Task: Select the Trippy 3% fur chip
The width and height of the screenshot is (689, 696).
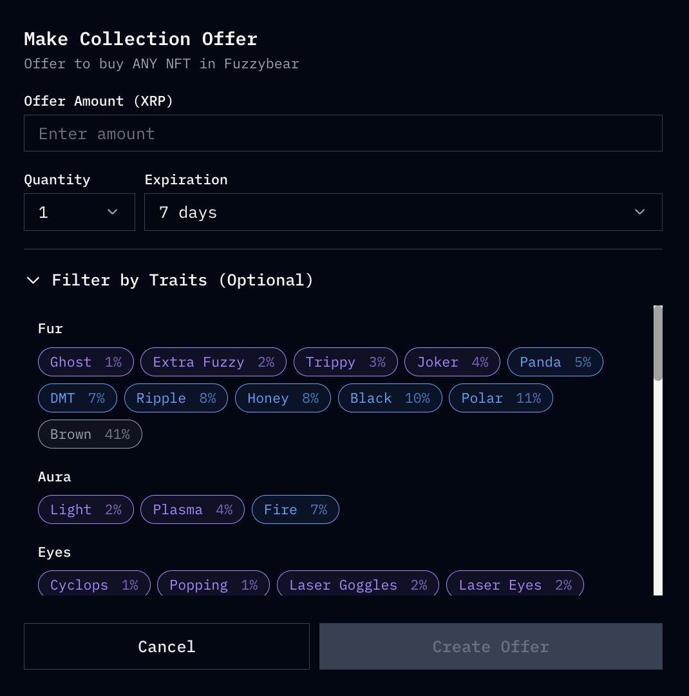Action: point(346,362)
